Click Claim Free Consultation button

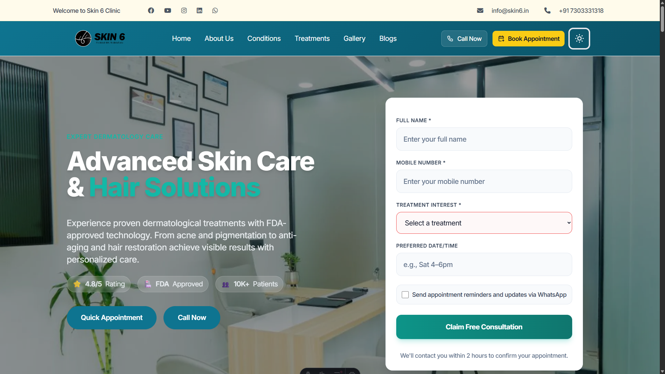[x=484, y=327]
